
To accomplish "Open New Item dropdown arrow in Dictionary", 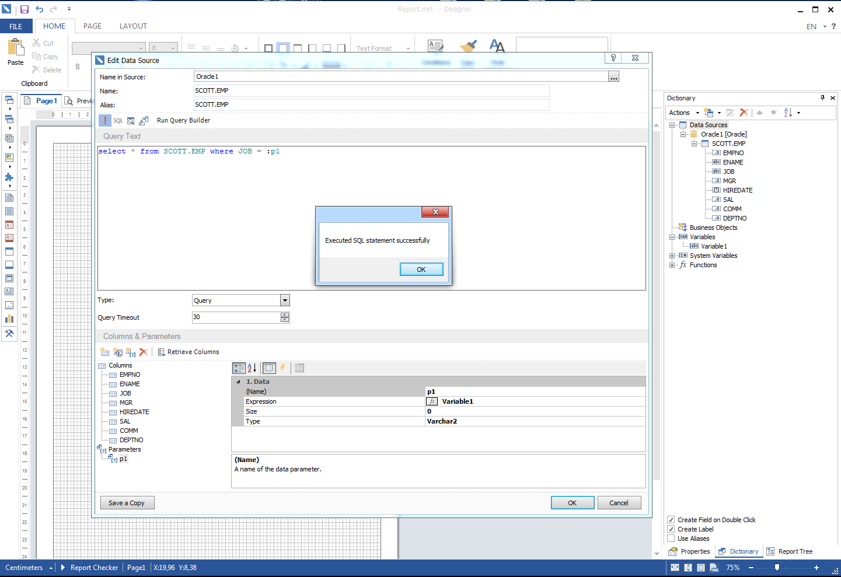I will (719, 113).
